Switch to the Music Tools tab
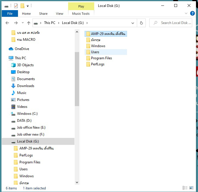Viewport: 198px width, 192px height. tap(81, 14)
